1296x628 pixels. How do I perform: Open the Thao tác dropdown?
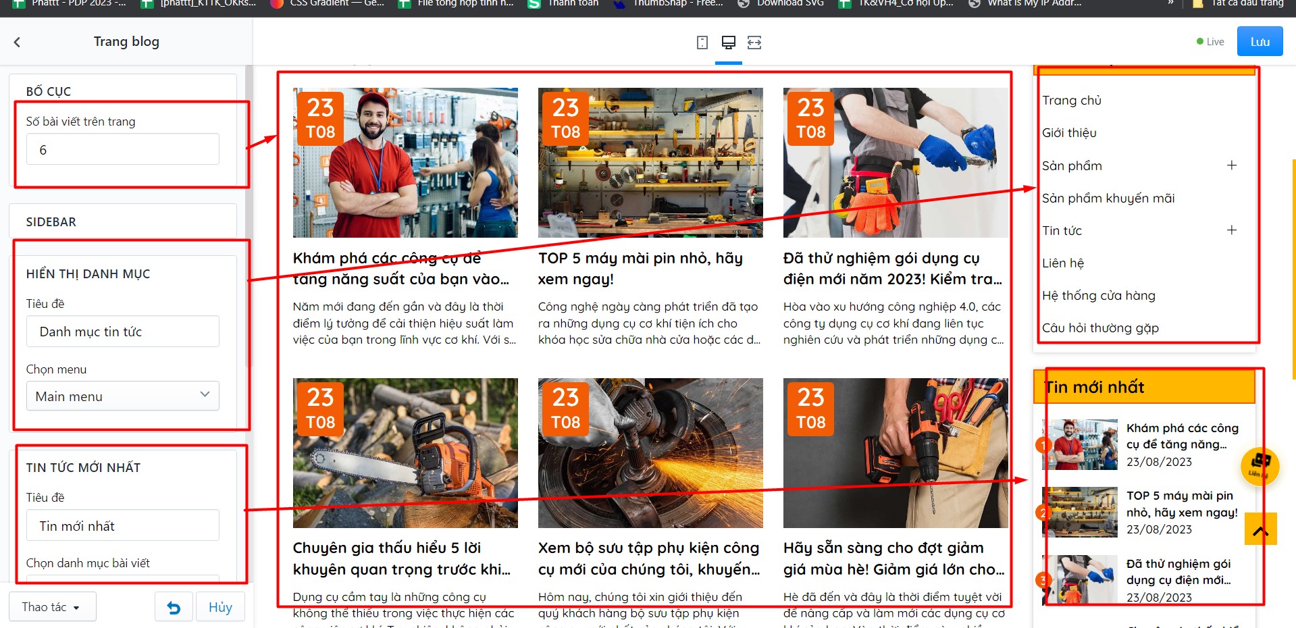tap(52, 607)
